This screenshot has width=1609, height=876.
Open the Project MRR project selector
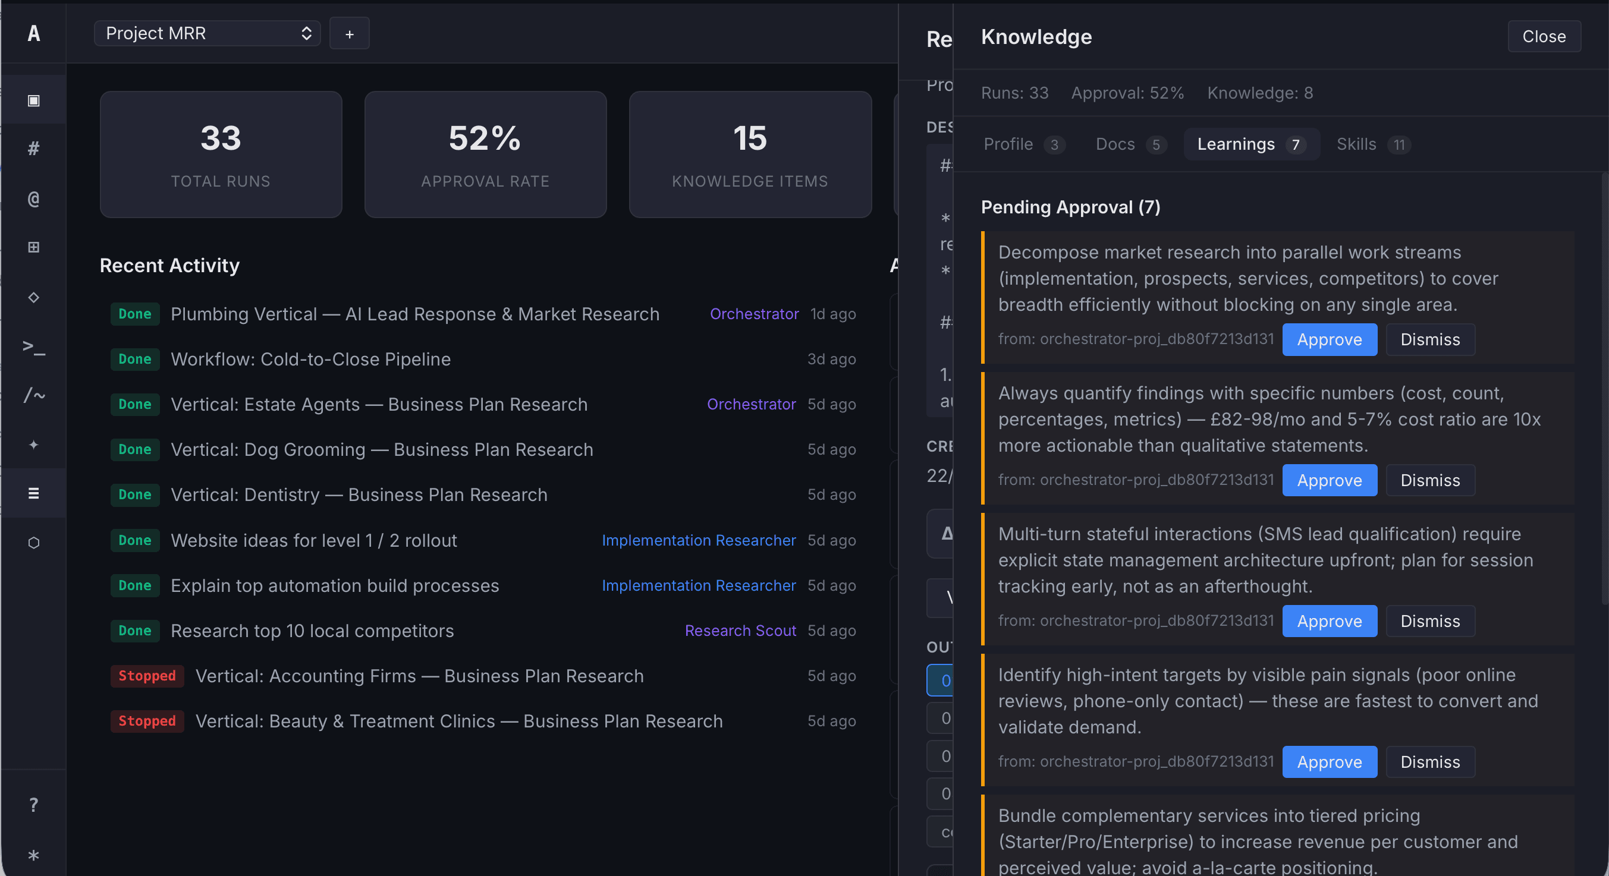click(207, 33)
